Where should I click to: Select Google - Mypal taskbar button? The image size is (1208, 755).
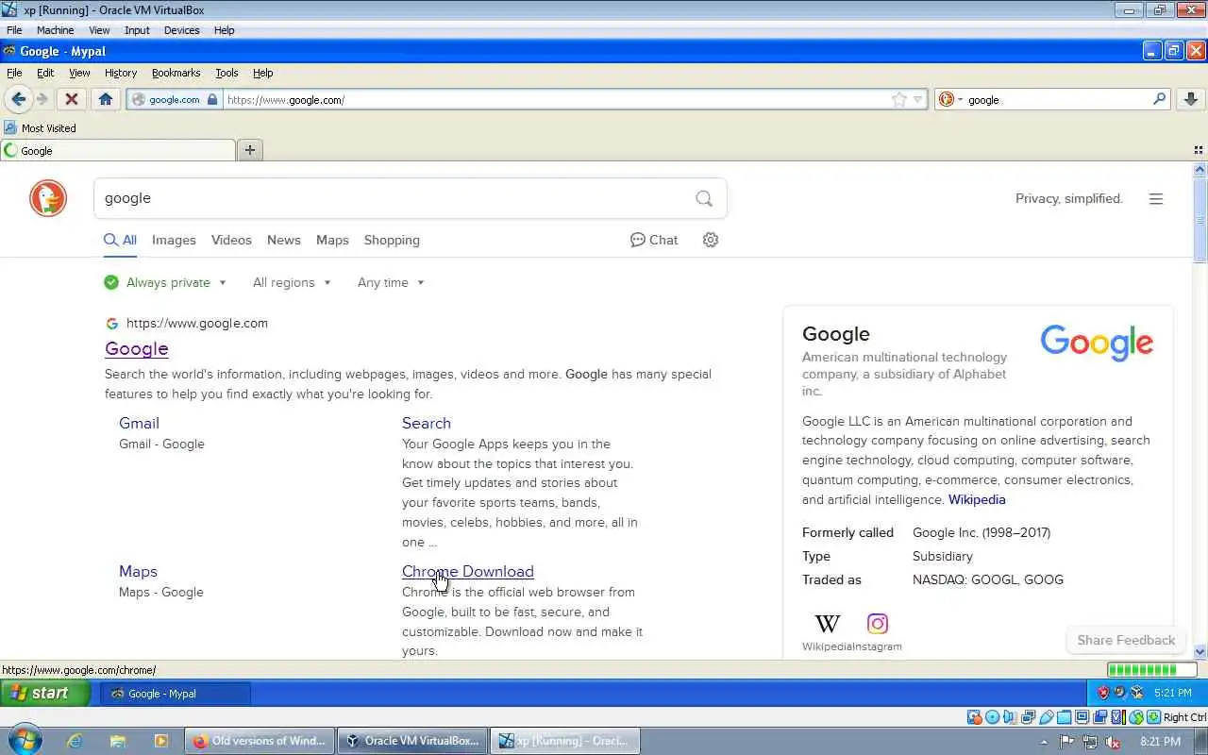click(x=176, y=694)
